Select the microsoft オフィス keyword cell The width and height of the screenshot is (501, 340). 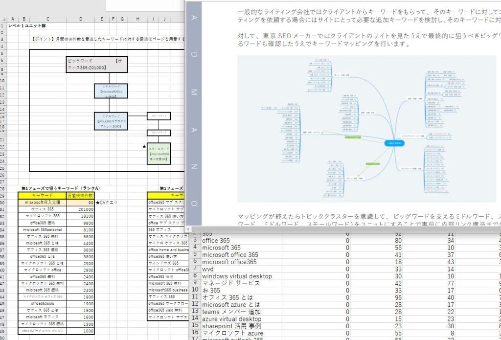click(x=42, y=317)
